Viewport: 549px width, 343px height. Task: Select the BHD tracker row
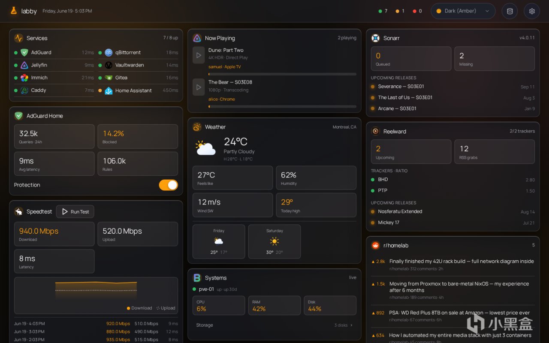453,180
